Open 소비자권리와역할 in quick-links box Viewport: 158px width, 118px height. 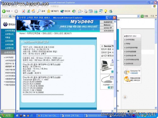132,48
